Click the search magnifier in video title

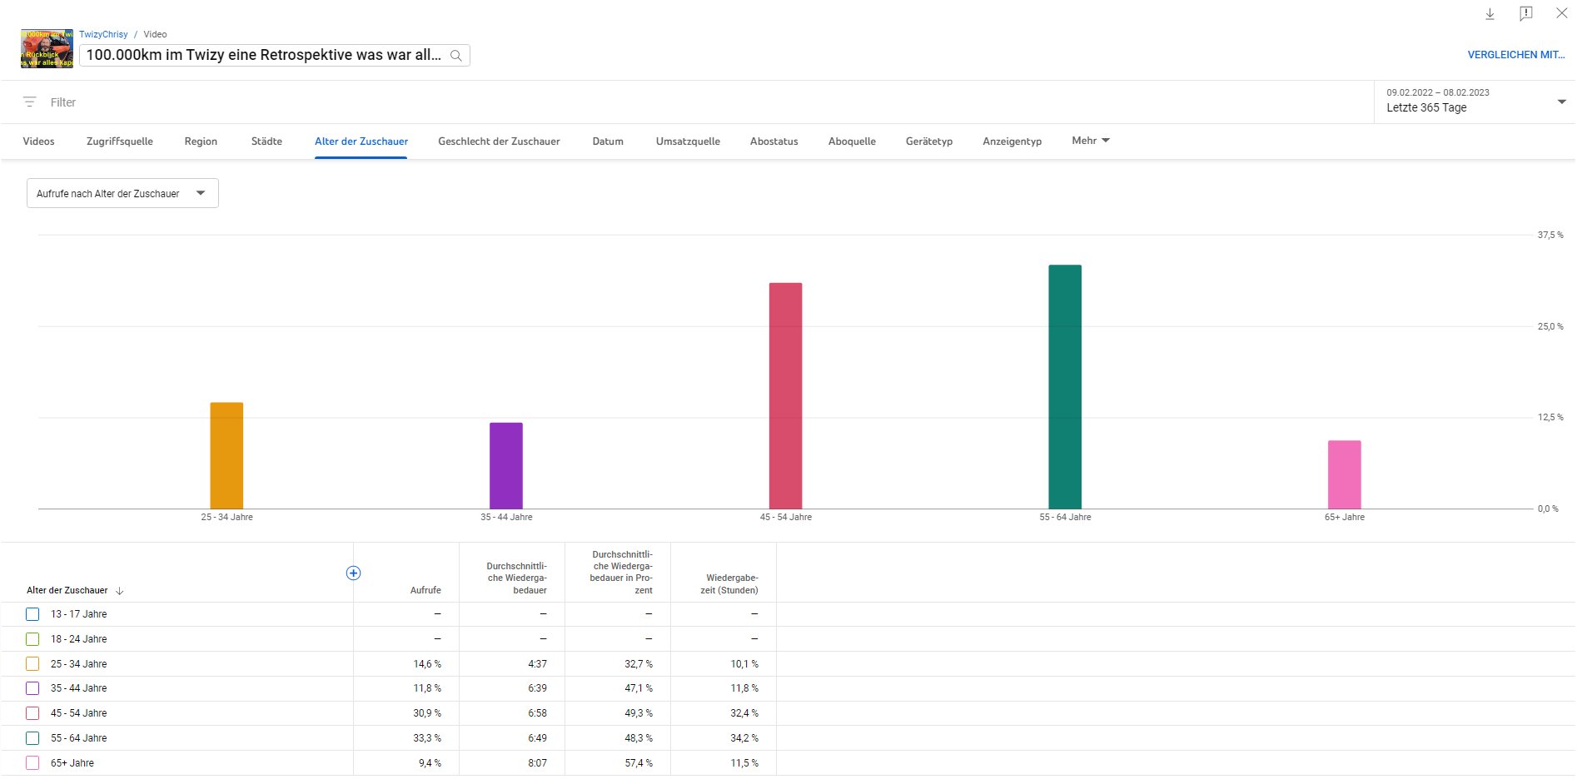pyautogui.click(x=456, y=56)
